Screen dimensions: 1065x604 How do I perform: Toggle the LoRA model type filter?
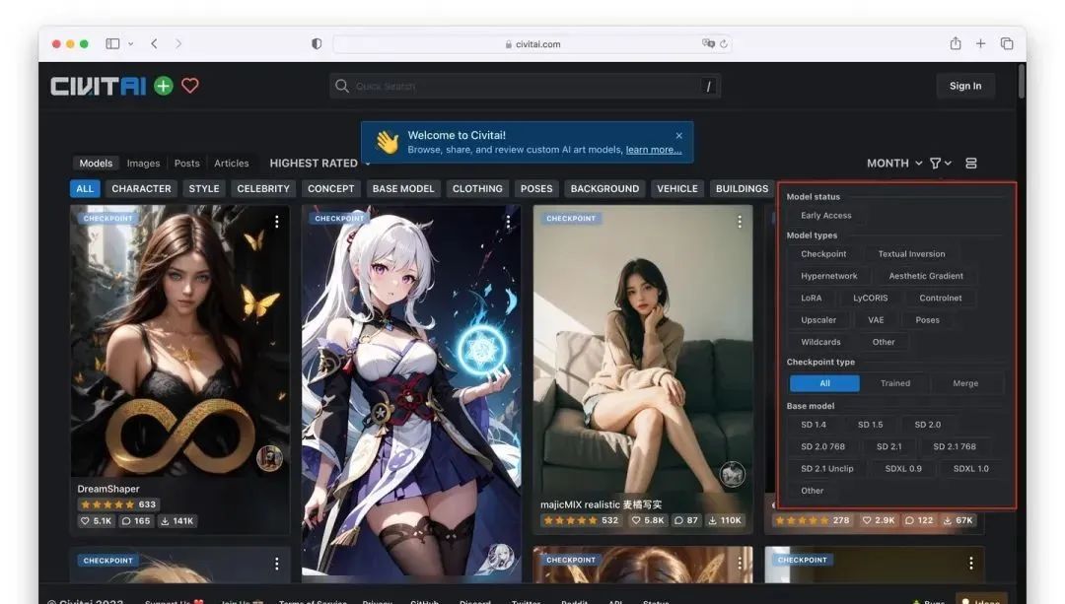pos(811,298)
